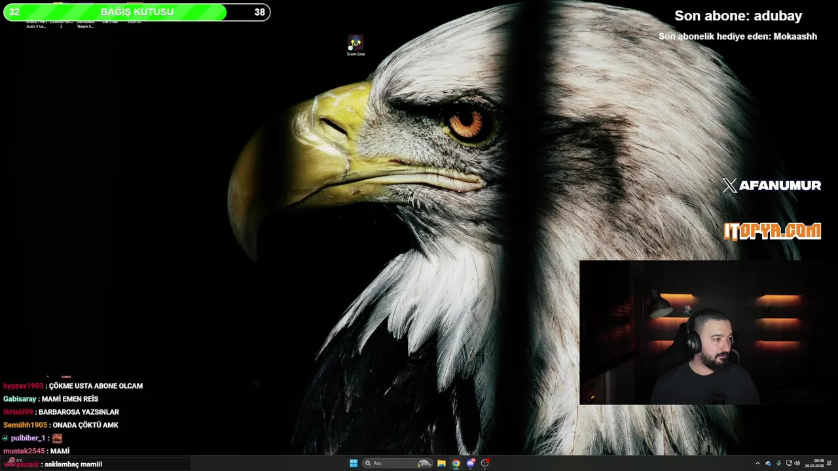
Task: Open Discord from the taskbar
Action: pyautogui.click(x=470, y=463)
